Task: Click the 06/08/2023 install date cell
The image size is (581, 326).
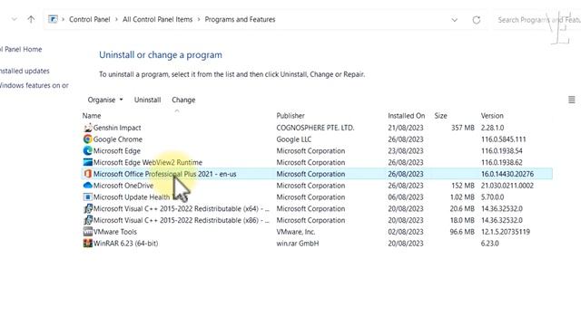Action: tap(406, 197)
